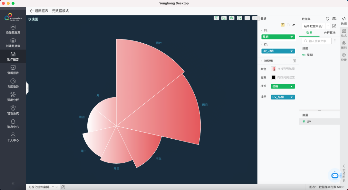Click the 图案 black pattern swatch
This screenshot has height=190, width=348.
coord(274,77)
